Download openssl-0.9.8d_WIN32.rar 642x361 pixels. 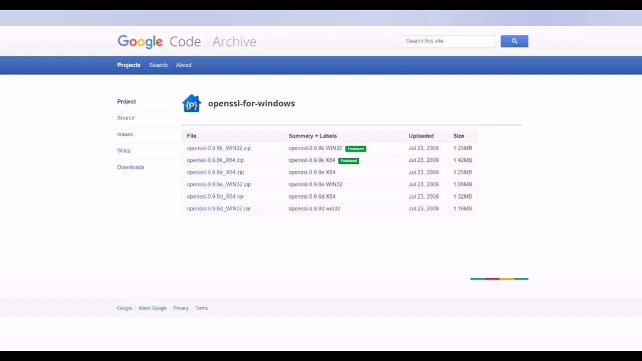(x=219, y=209)
